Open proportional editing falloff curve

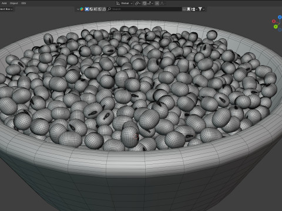162,4
